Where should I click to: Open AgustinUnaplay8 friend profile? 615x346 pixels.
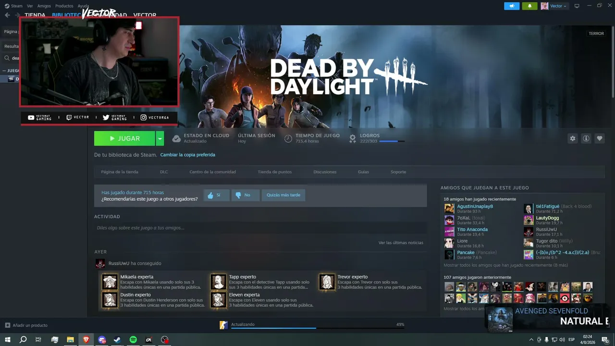tap(475, 206)
